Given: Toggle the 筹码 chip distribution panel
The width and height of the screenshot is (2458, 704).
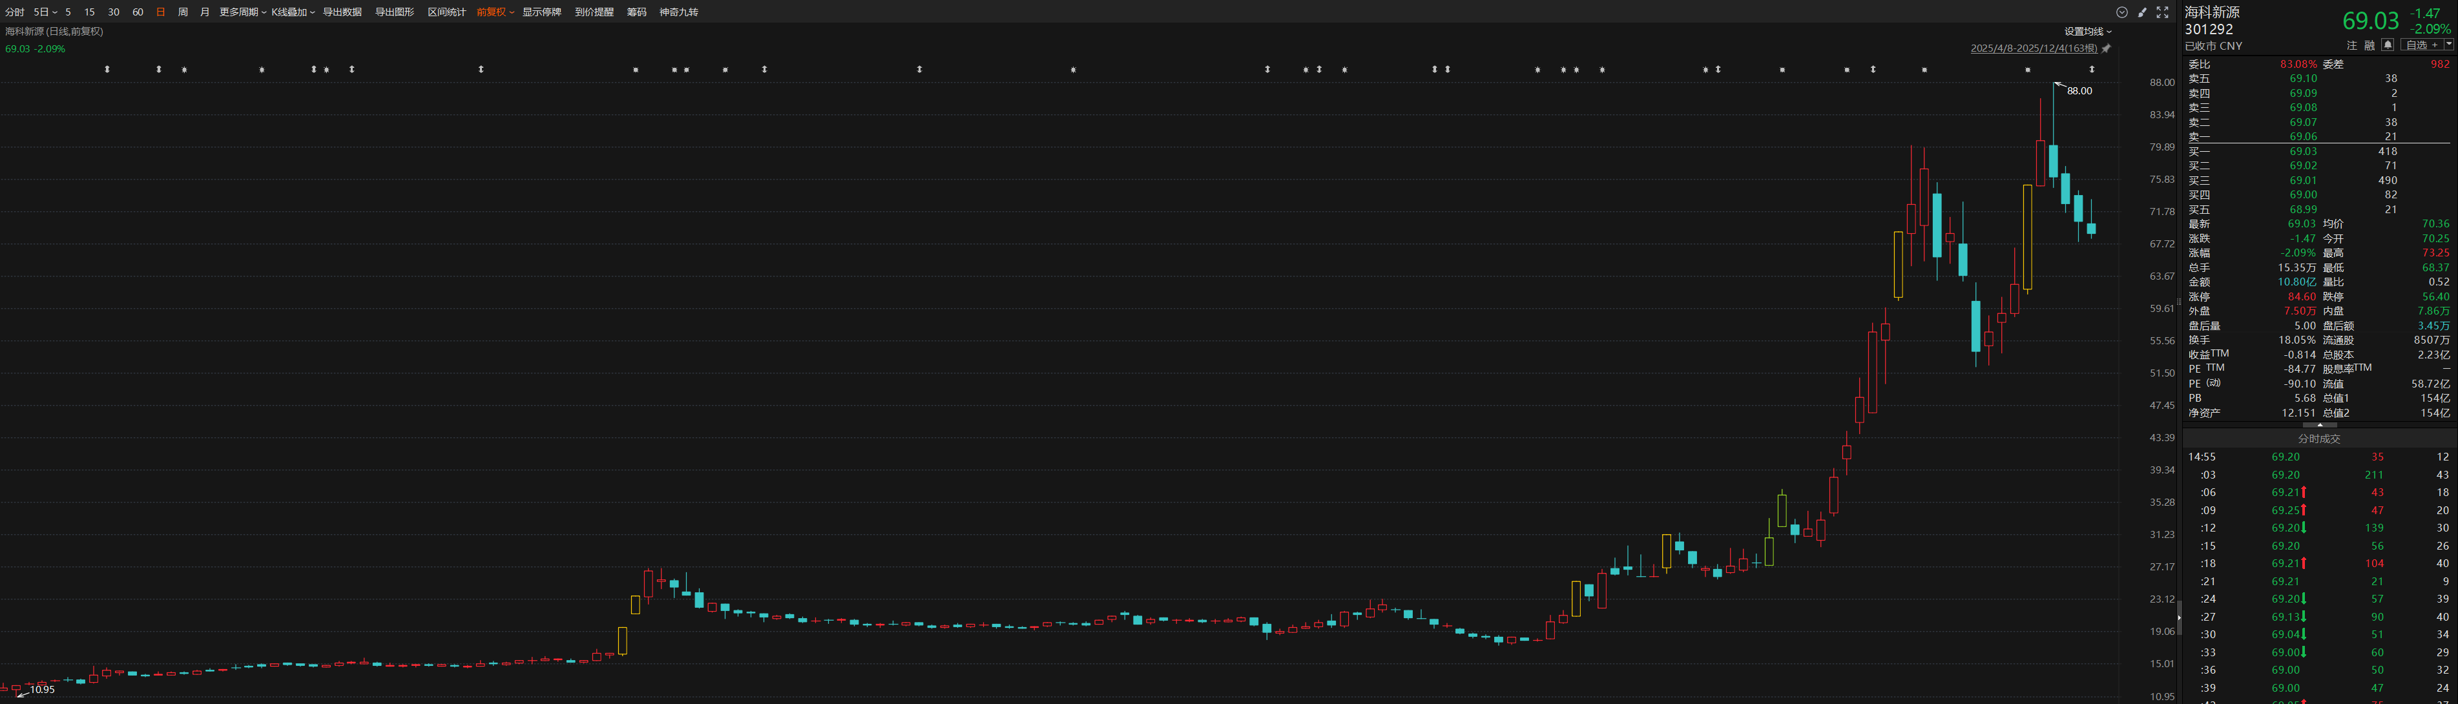Looking at the screenshot, I should tap(636, 12).
